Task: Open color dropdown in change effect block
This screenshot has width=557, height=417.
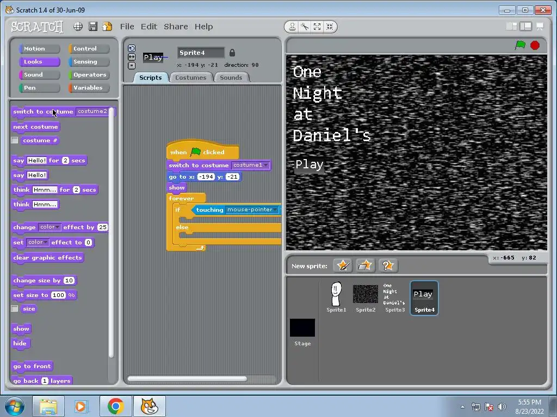Action: pyautogui.click(x=49, y=227)
